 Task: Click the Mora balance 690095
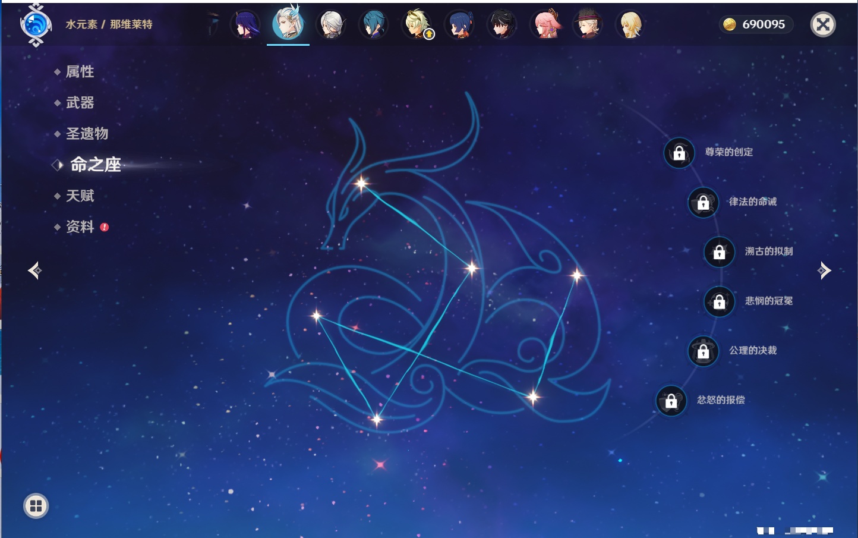tap(756, 24)
